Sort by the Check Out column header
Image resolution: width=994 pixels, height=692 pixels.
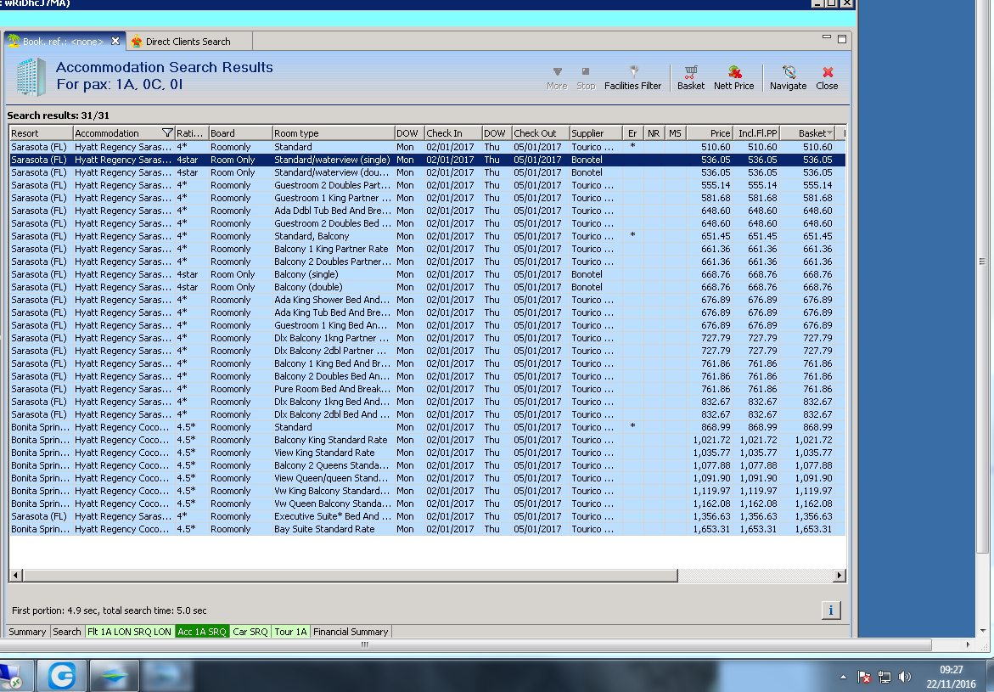point(540,133)
